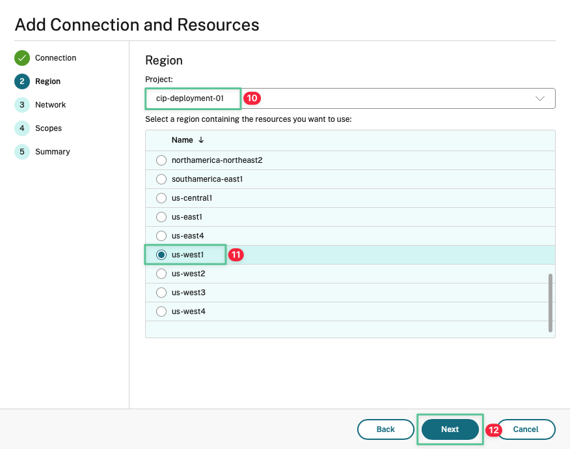Choose the southamerica-east1 radio button
The width and height of the screenshot is (570, 449).
point(161,179)
